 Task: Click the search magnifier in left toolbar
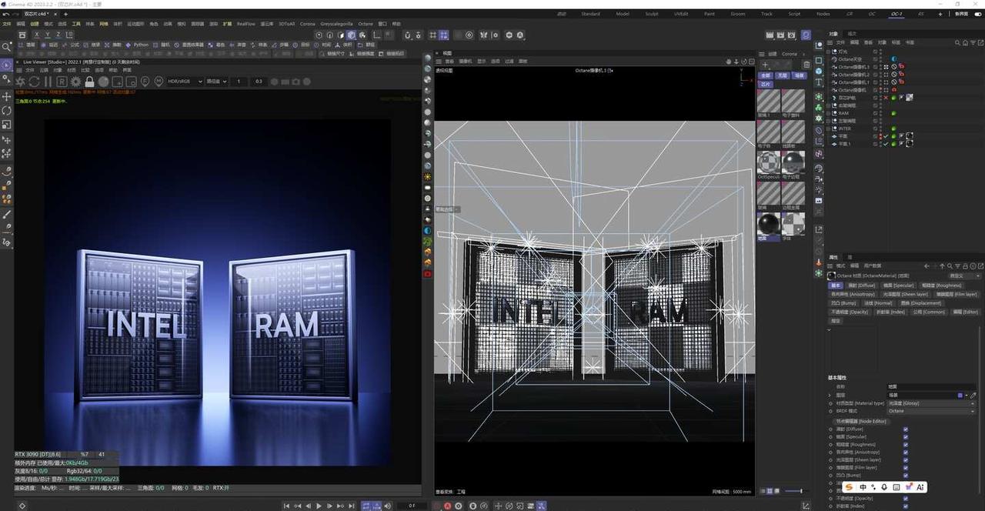(x=6, y=47)
